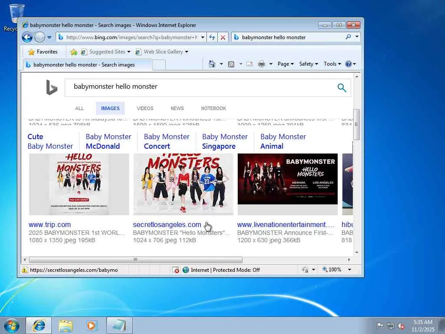Open the secretlosangeles.com link
Viewport: 445px width, 334px height.
[x=167, y=225]
